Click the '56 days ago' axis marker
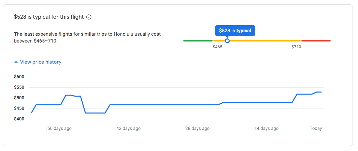Viewport: 358px width, 151px height. (x=59, y=129)
